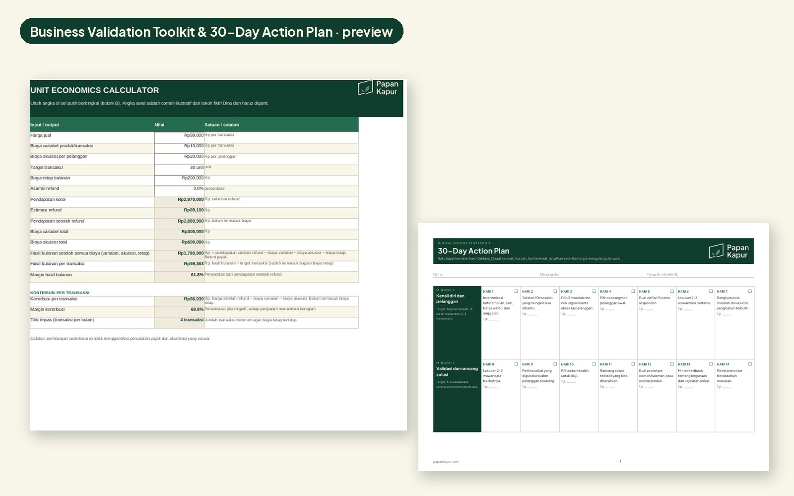Open the 30-Day Action Plan preview page
This screenshot has height=496, width=794.
(x=594, y=347)
